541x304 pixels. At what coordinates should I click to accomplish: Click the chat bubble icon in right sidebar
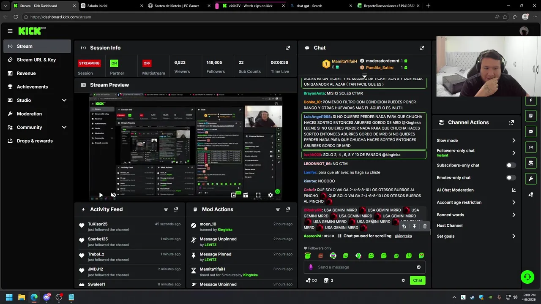click(x=531, y=131)
